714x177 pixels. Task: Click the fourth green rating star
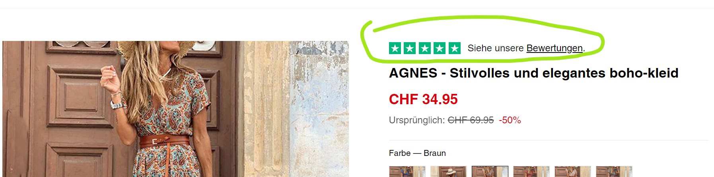coord(440,48)
